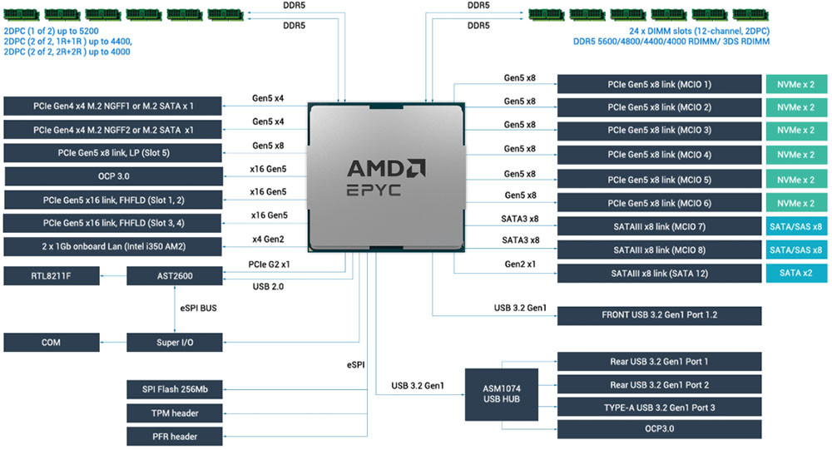This screenshot has height=450, width=832.
Task: Select the SATA/SAS x8 tag beside MCIO 8
Action: [796, 250]
